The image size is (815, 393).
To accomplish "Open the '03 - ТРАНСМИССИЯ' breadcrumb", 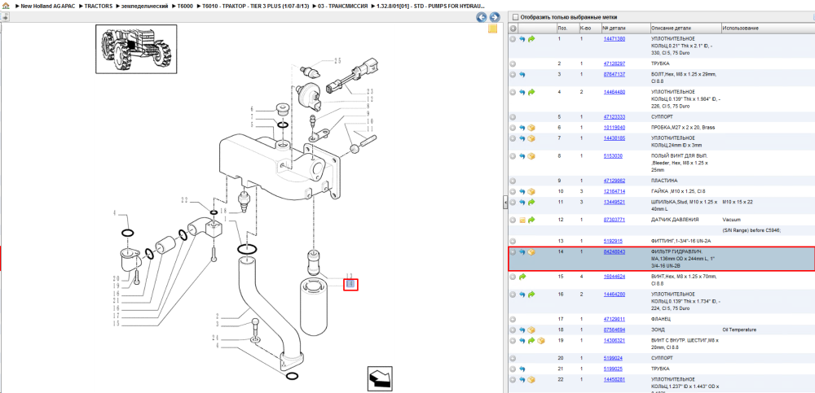I will click(x=342, y=6).
